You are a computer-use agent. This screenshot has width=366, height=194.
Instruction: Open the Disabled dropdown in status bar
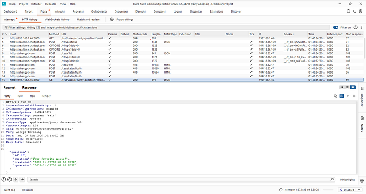tap(351, 190)
